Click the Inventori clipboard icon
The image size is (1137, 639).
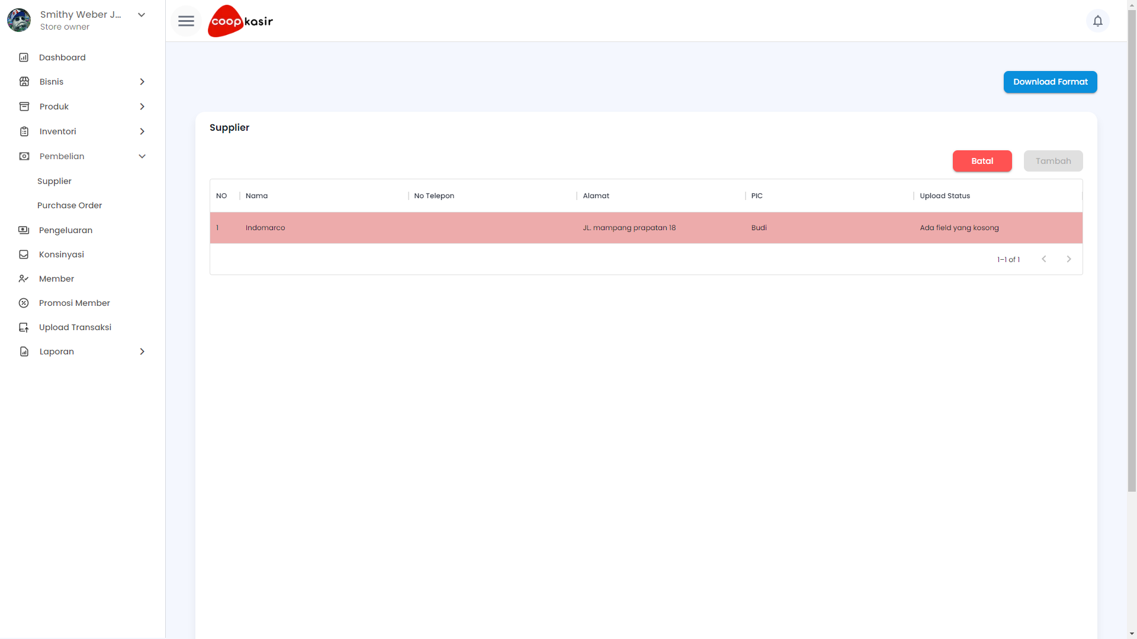coord(24,131)
